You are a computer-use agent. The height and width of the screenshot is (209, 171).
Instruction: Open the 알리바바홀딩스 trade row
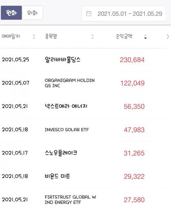click(85, 60)
